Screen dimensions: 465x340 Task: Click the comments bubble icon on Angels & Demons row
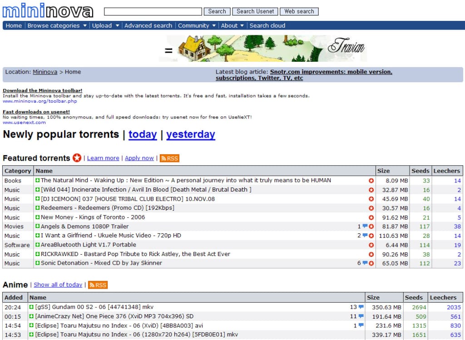pyautogui.click(x=365, y=226)
